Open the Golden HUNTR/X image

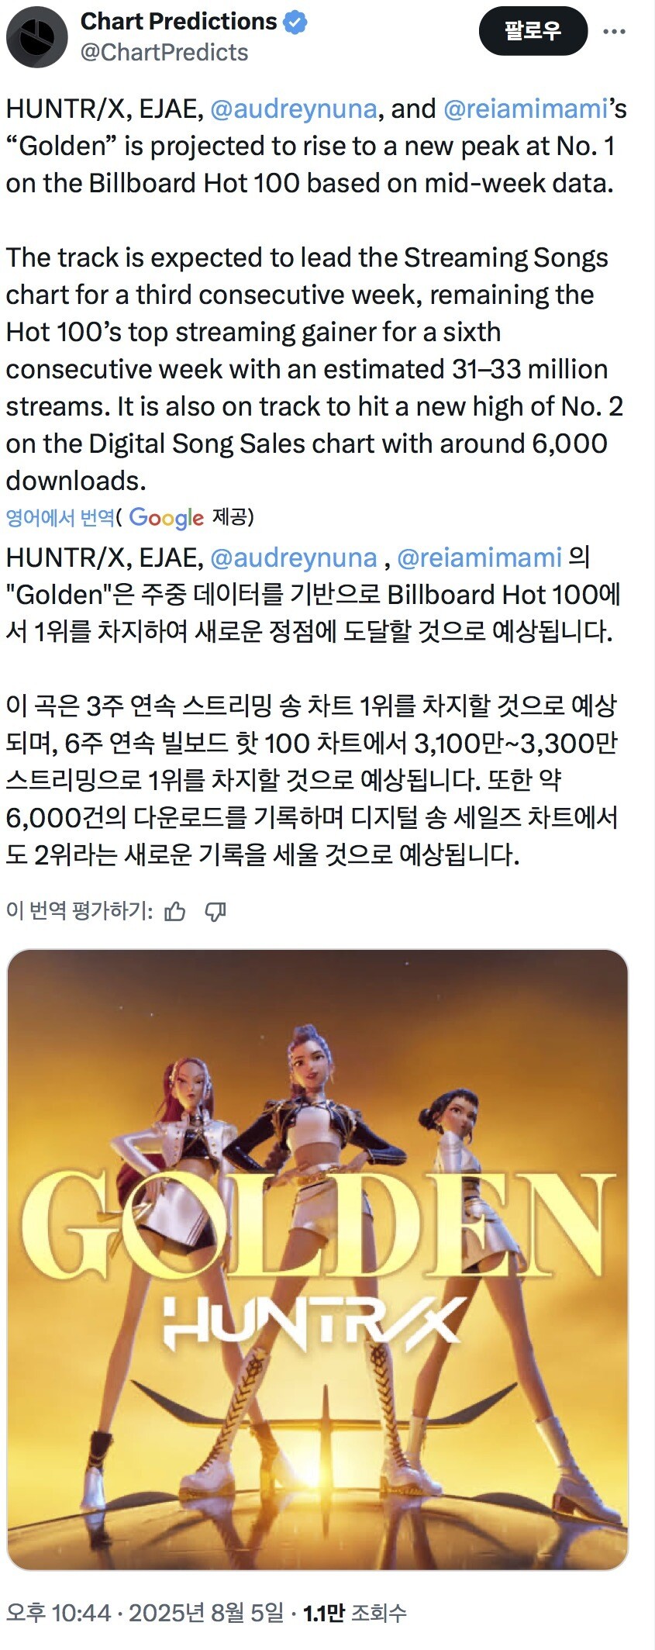318,1259
